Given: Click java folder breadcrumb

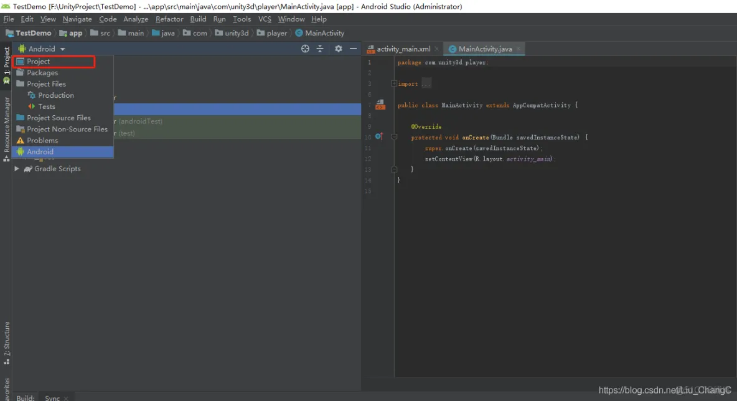Looking at the screenshot, I should [163, 34].
